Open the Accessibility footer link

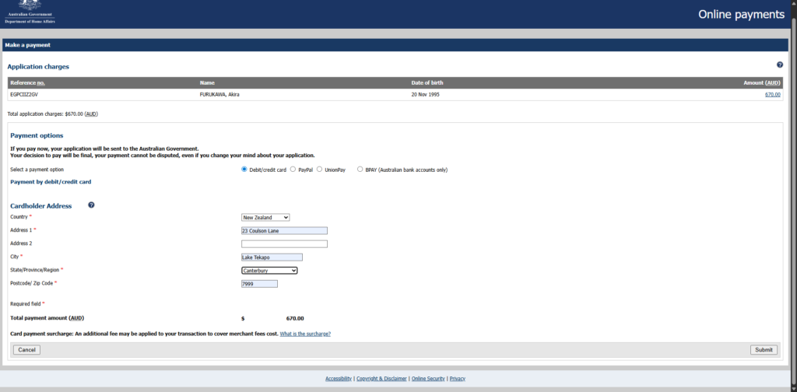(x=339, y=379)
